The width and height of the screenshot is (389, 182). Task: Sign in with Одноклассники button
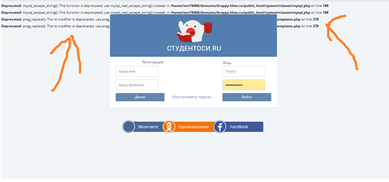click(189, 127)
